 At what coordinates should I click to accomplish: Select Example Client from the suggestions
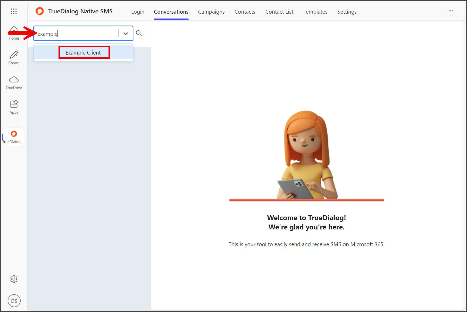pos(83,52)
